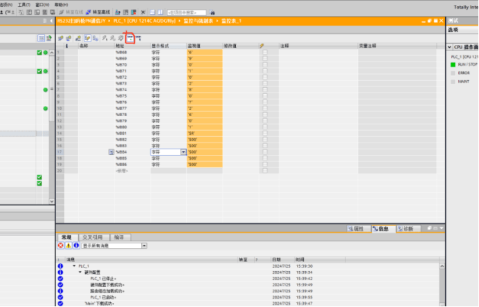Screen dimensions: 479x307
Task: Click the Stop CPU icon with red square
Action: coord(134,12)
